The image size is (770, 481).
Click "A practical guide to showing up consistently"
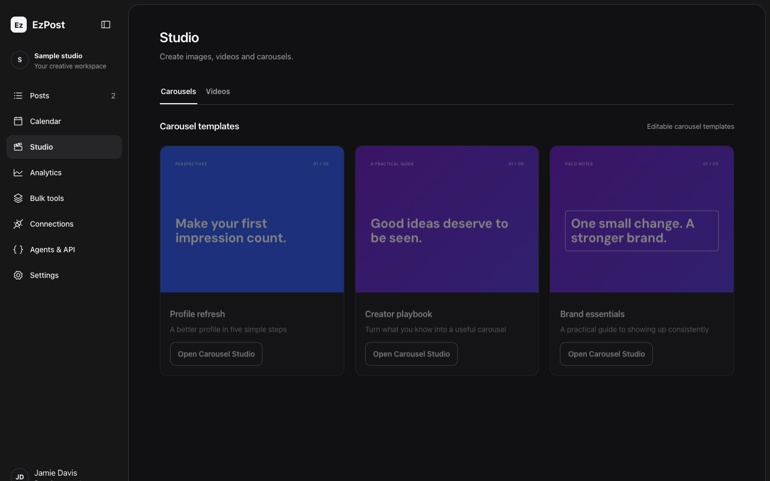[x=634, y=330]
